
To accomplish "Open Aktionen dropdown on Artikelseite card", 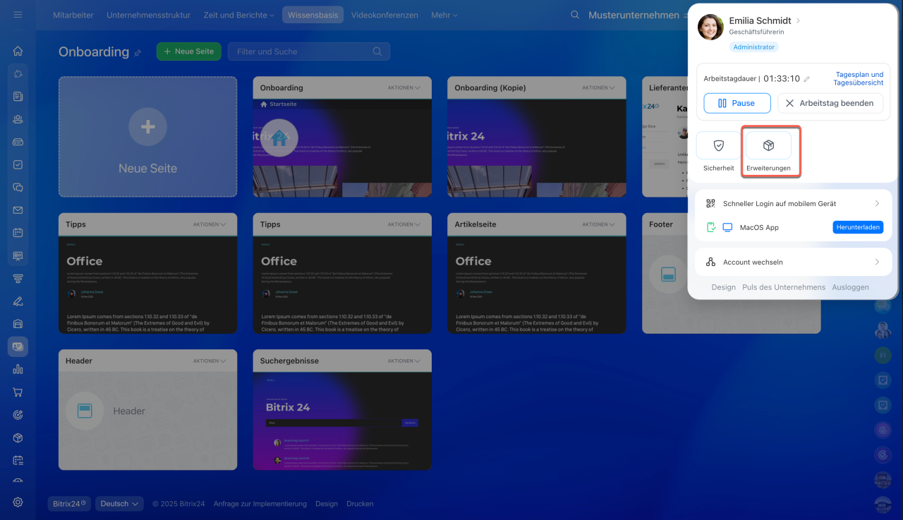I will [599, 224].
